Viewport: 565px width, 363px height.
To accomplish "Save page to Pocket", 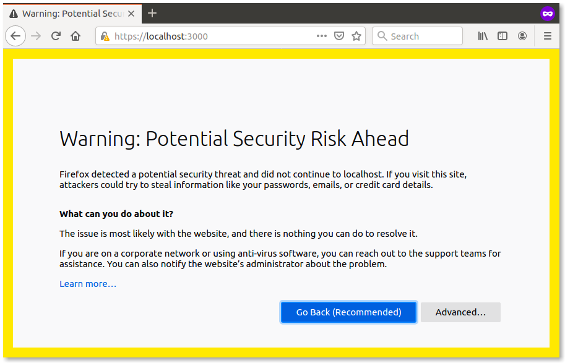I will [339, 36].
